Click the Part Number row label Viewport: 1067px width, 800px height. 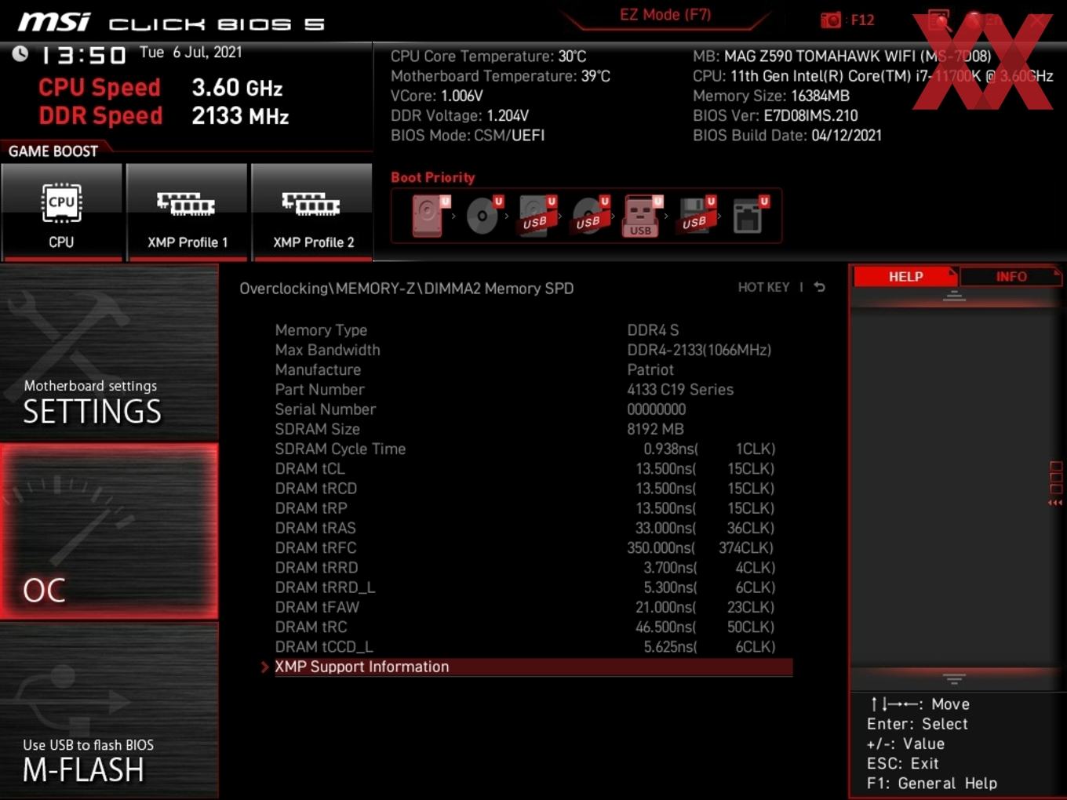pyautogui.click(x=319, y=389)
